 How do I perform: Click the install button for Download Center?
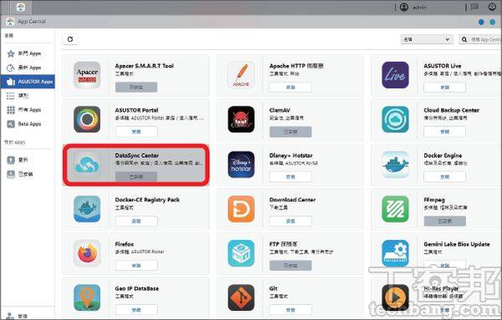point(290,221)
